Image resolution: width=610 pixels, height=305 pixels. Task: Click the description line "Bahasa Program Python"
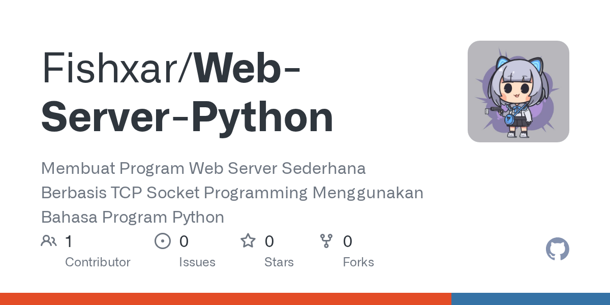pyautogui.click(x=133, y=218)
